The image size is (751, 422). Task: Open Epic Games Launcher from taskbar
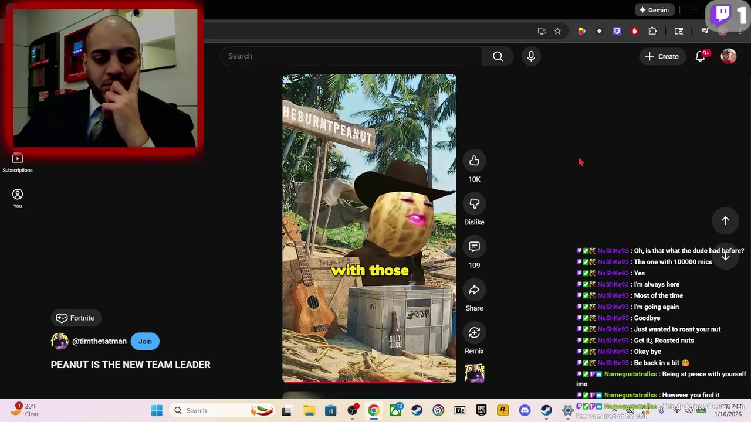pyautogui.click(x=481, y=410)
